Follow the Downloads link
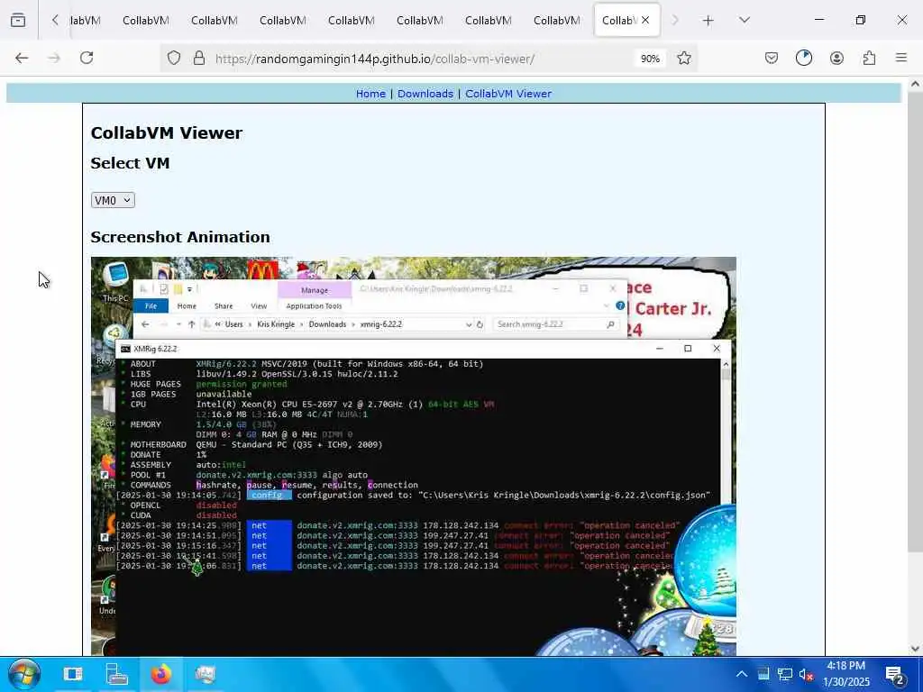 [425, 94]
